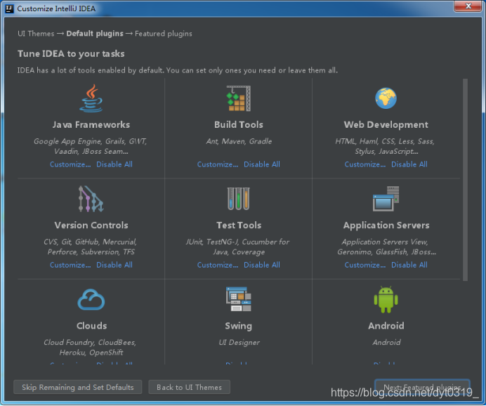486x406 pixels.
Task: Click the Version Controls heading
Action: pos(91,225)
